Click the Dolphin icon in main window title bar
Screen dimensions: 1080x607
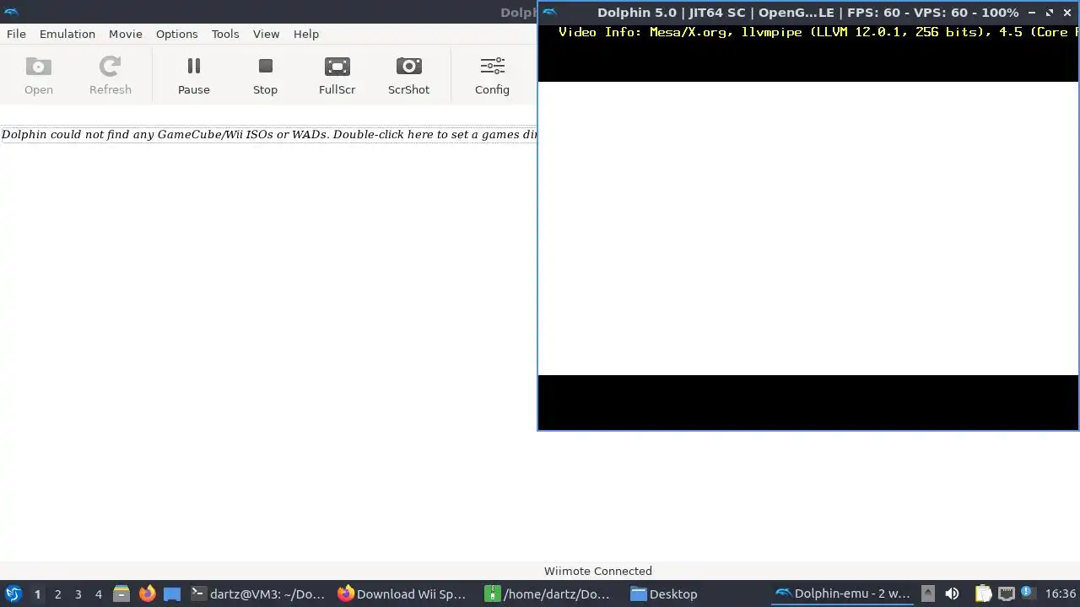[x=11, y=12]
